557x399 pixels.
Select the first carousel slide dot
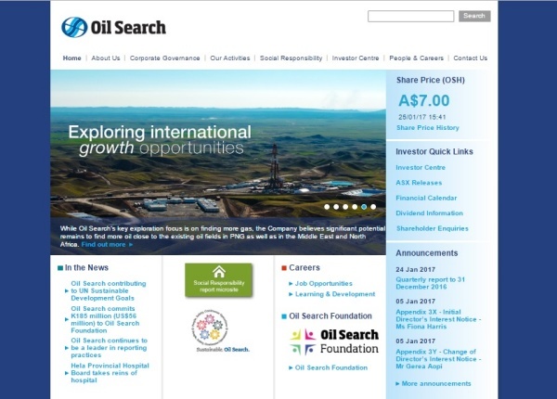[x=326, y=207]
